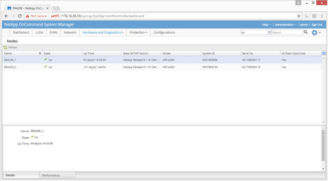
Task: Reload the page in browser
Action: pyautogui.click(x=20, y=16)
